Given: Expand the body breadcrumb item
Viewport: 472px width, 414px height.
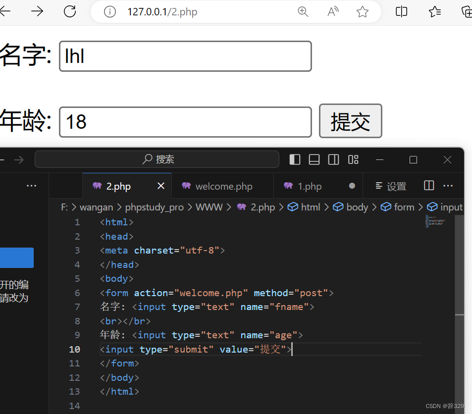Looking at the screenshot, I should click(357, 207).
